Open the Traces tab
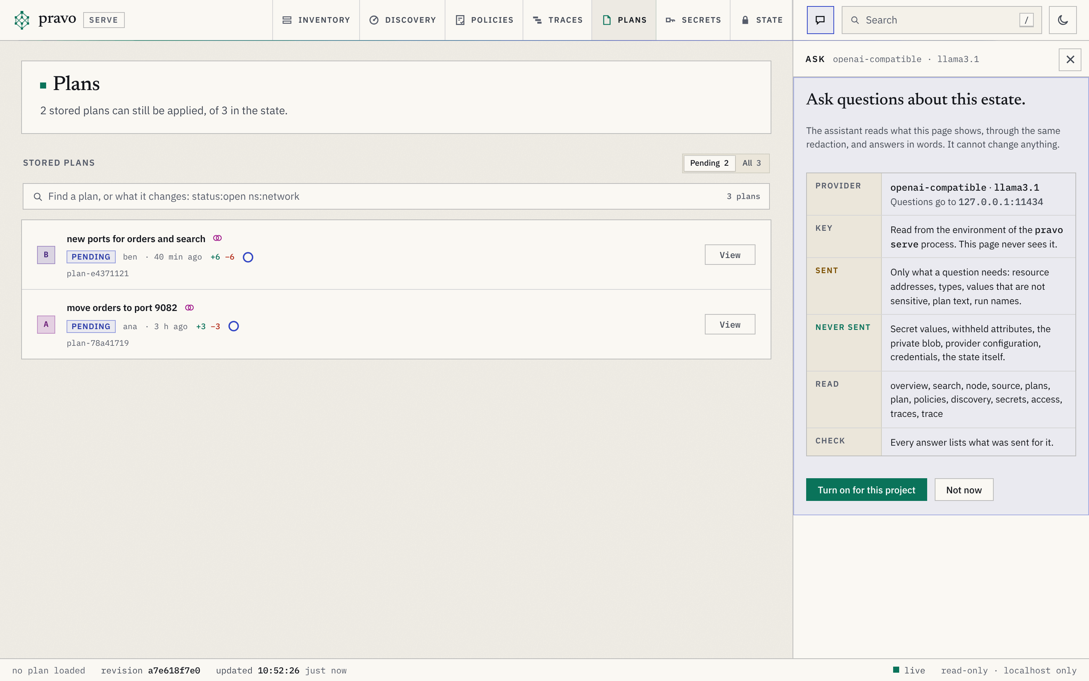Image resolution: width=1089 pixels, height=681 pixels. [x=557, y=20]
